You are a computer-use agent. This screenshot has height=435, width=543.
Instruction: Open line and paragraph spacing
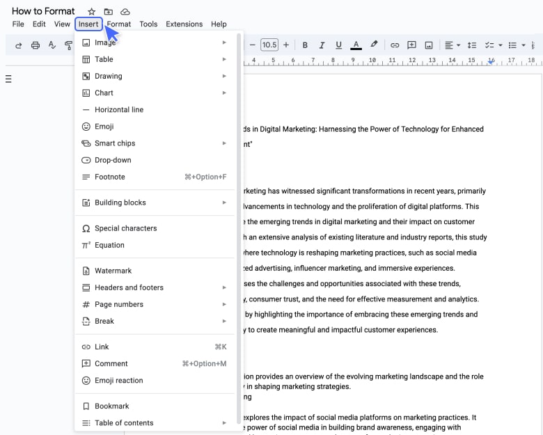[472, 45]
